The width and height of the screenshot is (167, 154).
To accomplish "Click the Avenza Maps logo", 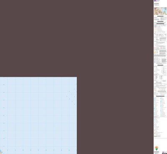I will pyautogui.click(x=157, y=150).
